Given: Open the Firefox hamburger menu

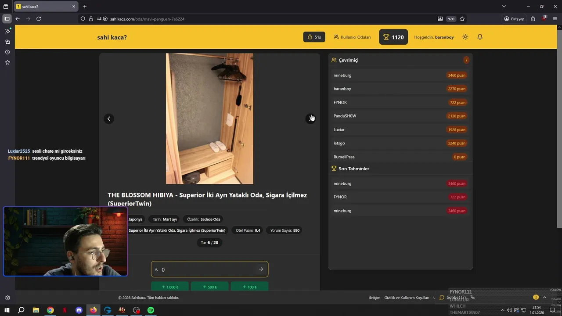Looking at the screenshot, I should (x=555, y=19).
